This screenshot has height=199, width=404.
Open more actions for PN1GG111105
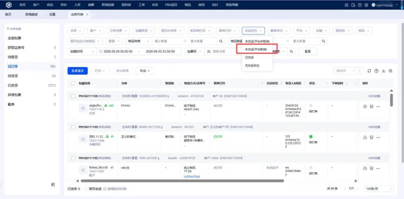coord(378,107)
